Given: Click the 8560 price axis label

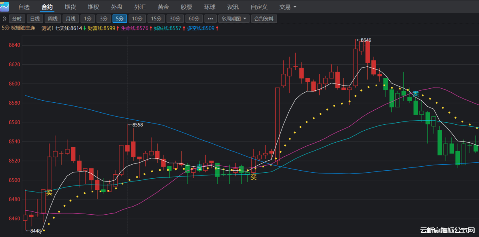Looking at the screenshot, I should coord(14,122).
